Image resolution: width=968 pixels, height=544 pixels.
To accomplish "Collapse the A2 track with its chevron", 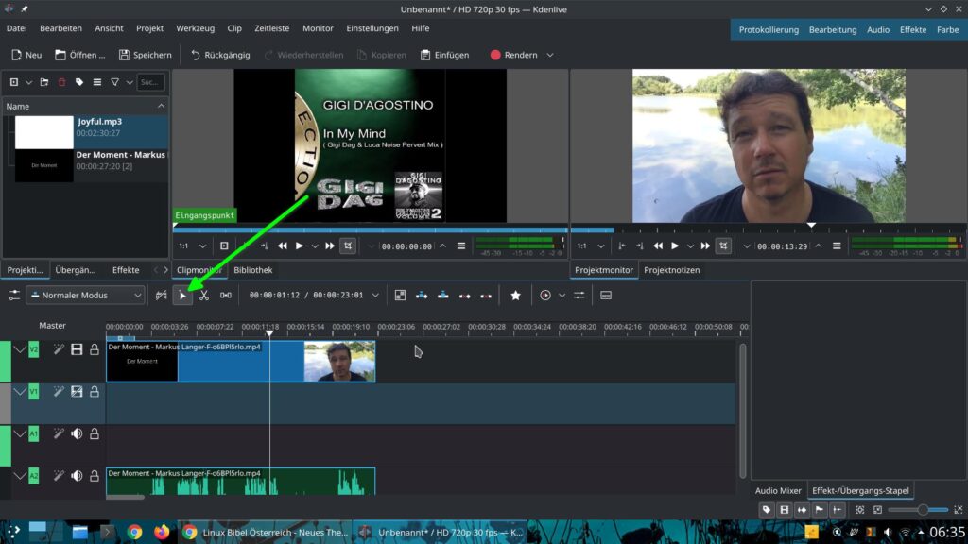I will pos(20,476).
